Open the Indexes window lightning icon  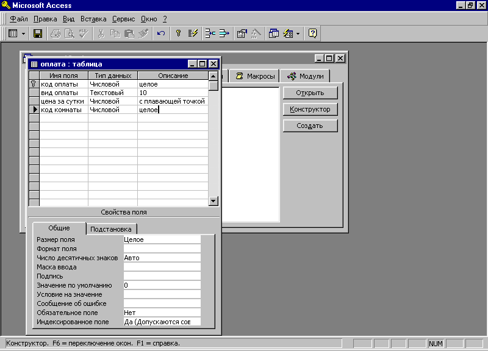[x=193, y=34]
